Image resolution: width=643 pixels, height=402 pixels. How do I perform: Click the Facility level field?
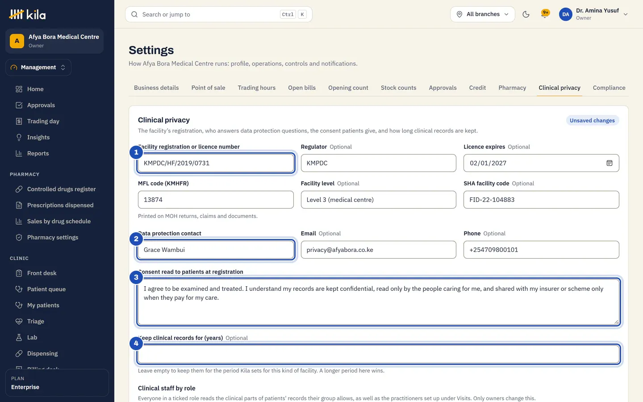pos(379,200)
